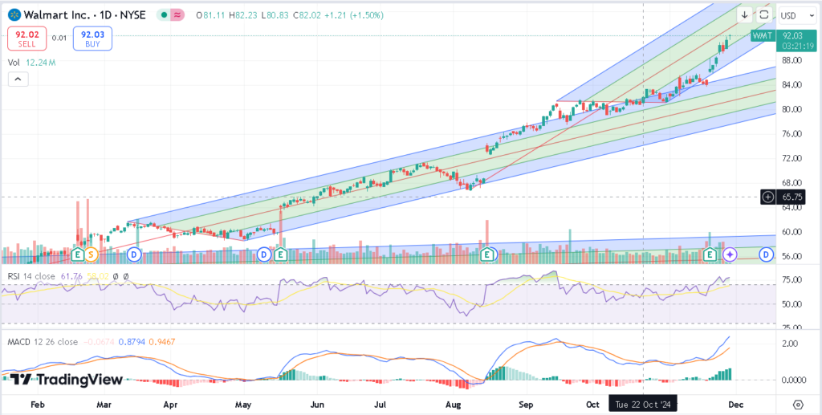
Task: Click the 92.03 BUY button
Action: pyautogui.click(x=92, y=39)
